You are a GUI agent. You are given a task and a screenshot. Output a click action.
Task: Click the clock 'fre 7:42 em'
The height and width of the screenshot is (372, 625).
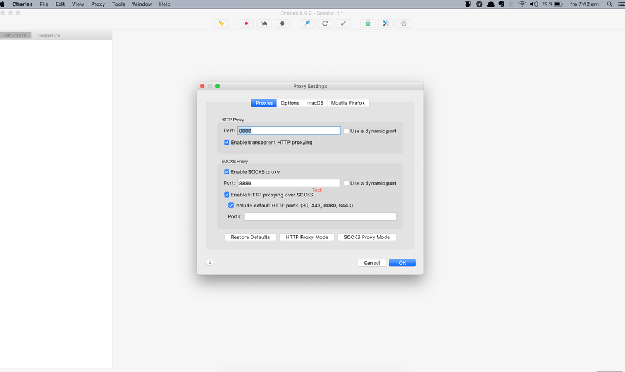click(x=584, y=4)
